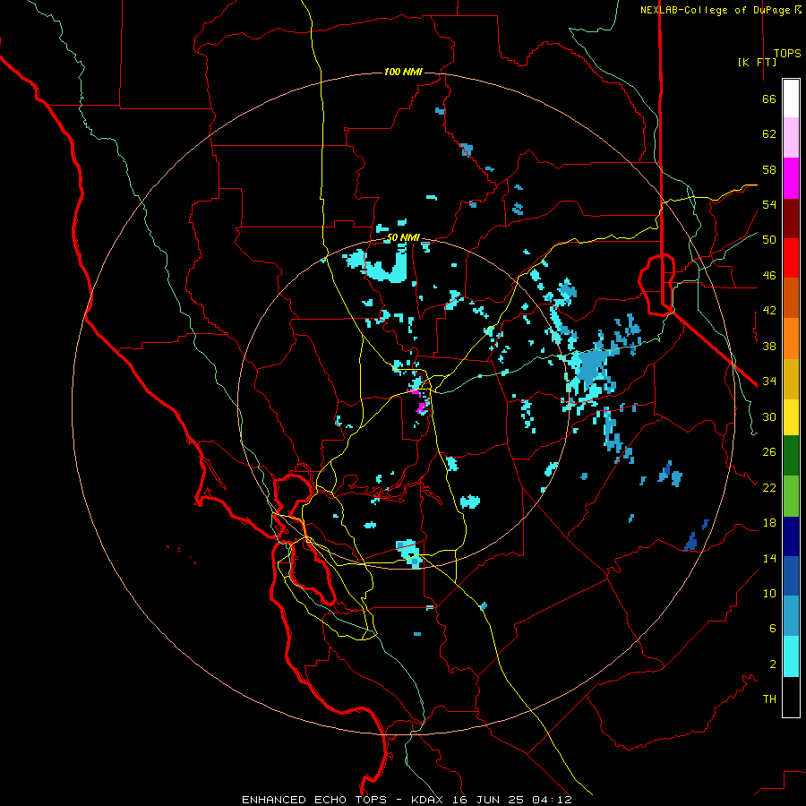Click the magenta high echo top near radar center

(422, 408)
